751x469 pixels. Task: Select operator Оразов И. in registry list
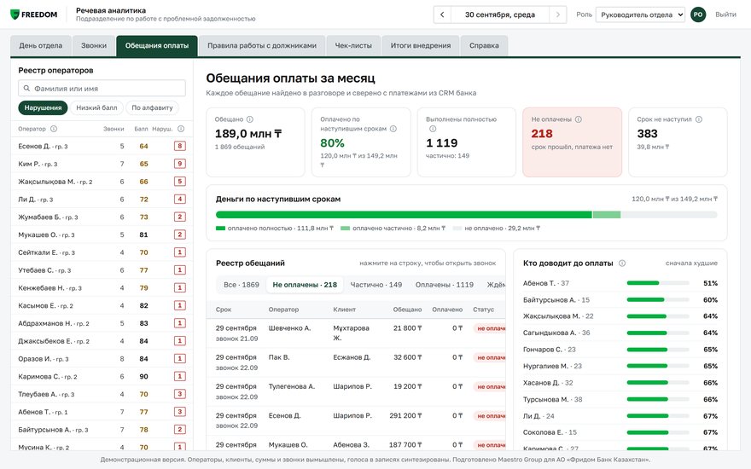click(x=102, y=358)
